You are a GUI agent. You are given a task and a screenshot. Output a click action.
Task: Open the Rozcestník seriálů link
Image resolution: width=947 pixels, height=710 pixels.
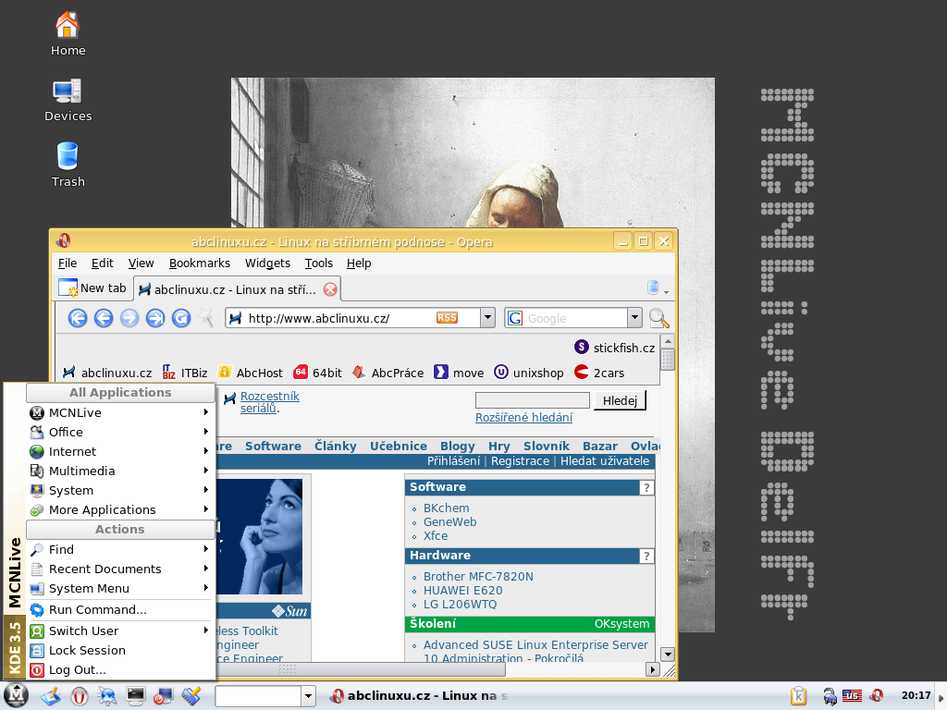pyautogui.click(x=269, y=402)
